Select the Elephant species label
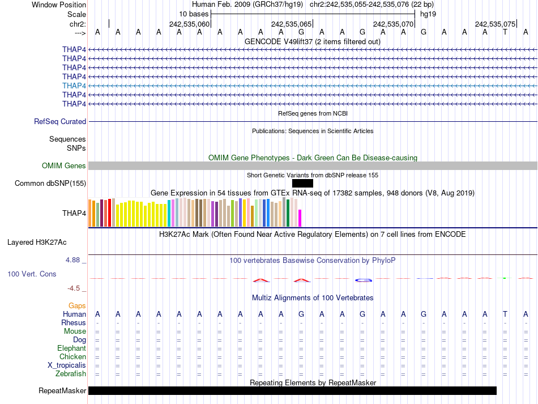Image resolution: width=538 pixels, height=404 pixels. click(71, 348)
